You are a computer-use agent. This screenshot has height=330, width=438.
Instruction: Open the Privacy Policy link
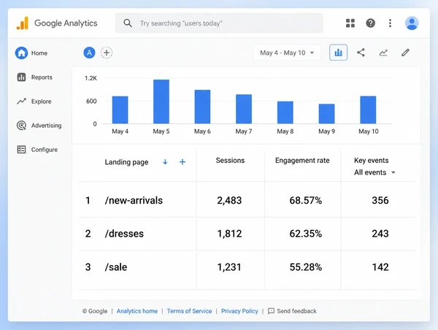click(239, 311)
